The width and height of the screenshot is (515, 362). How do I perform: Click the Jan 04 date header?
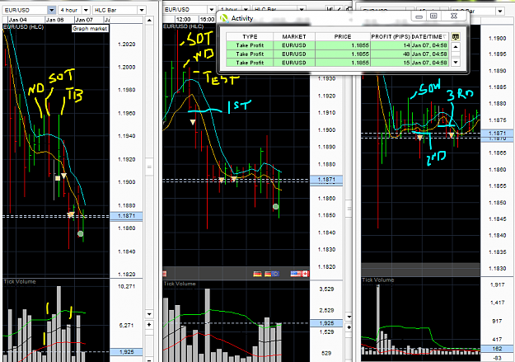pyautogui.click(x=17, y=20)
